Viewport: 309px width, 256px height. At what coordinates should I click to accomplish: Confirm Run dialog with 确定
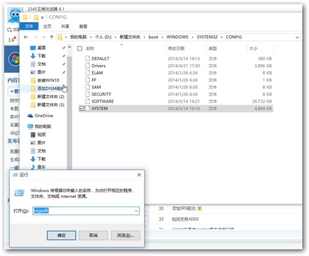tap(61, 236)
